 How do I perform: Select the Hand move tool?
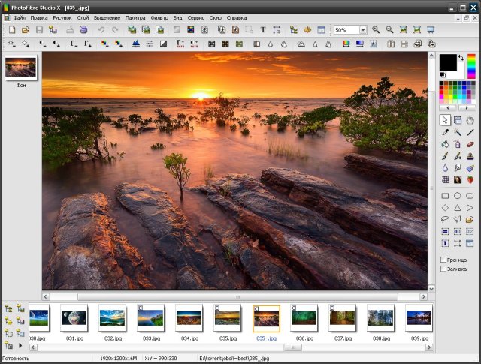pos(470,120)
